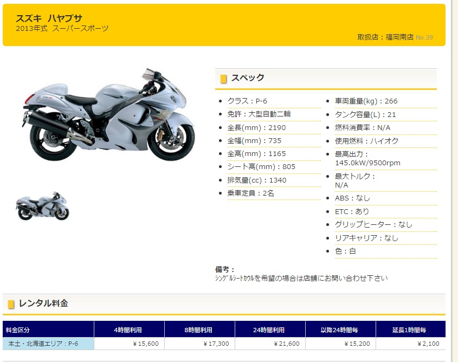The width and height of the screenshot is (458, 362).
Task: Click the value 145.0kW/9500rpm
Action: 367,163
